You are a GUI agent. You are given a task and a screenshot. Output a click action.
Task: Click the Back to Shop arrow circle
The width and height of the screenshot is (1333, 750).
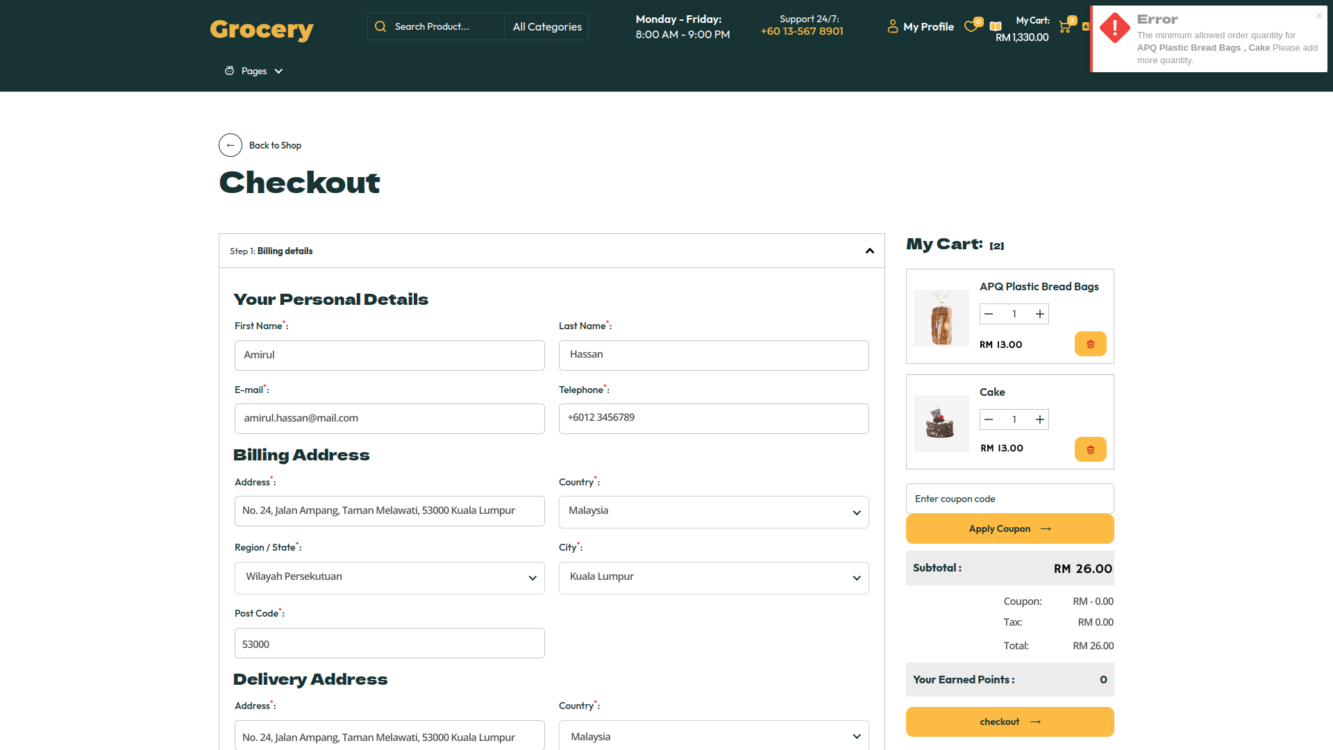230,145
